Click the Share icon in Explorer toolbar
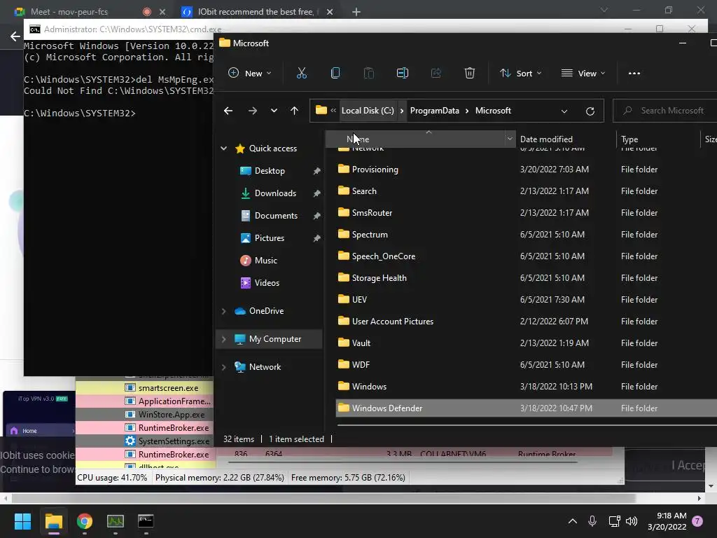Screen dimensions: 717x538 tap(436, 73)
